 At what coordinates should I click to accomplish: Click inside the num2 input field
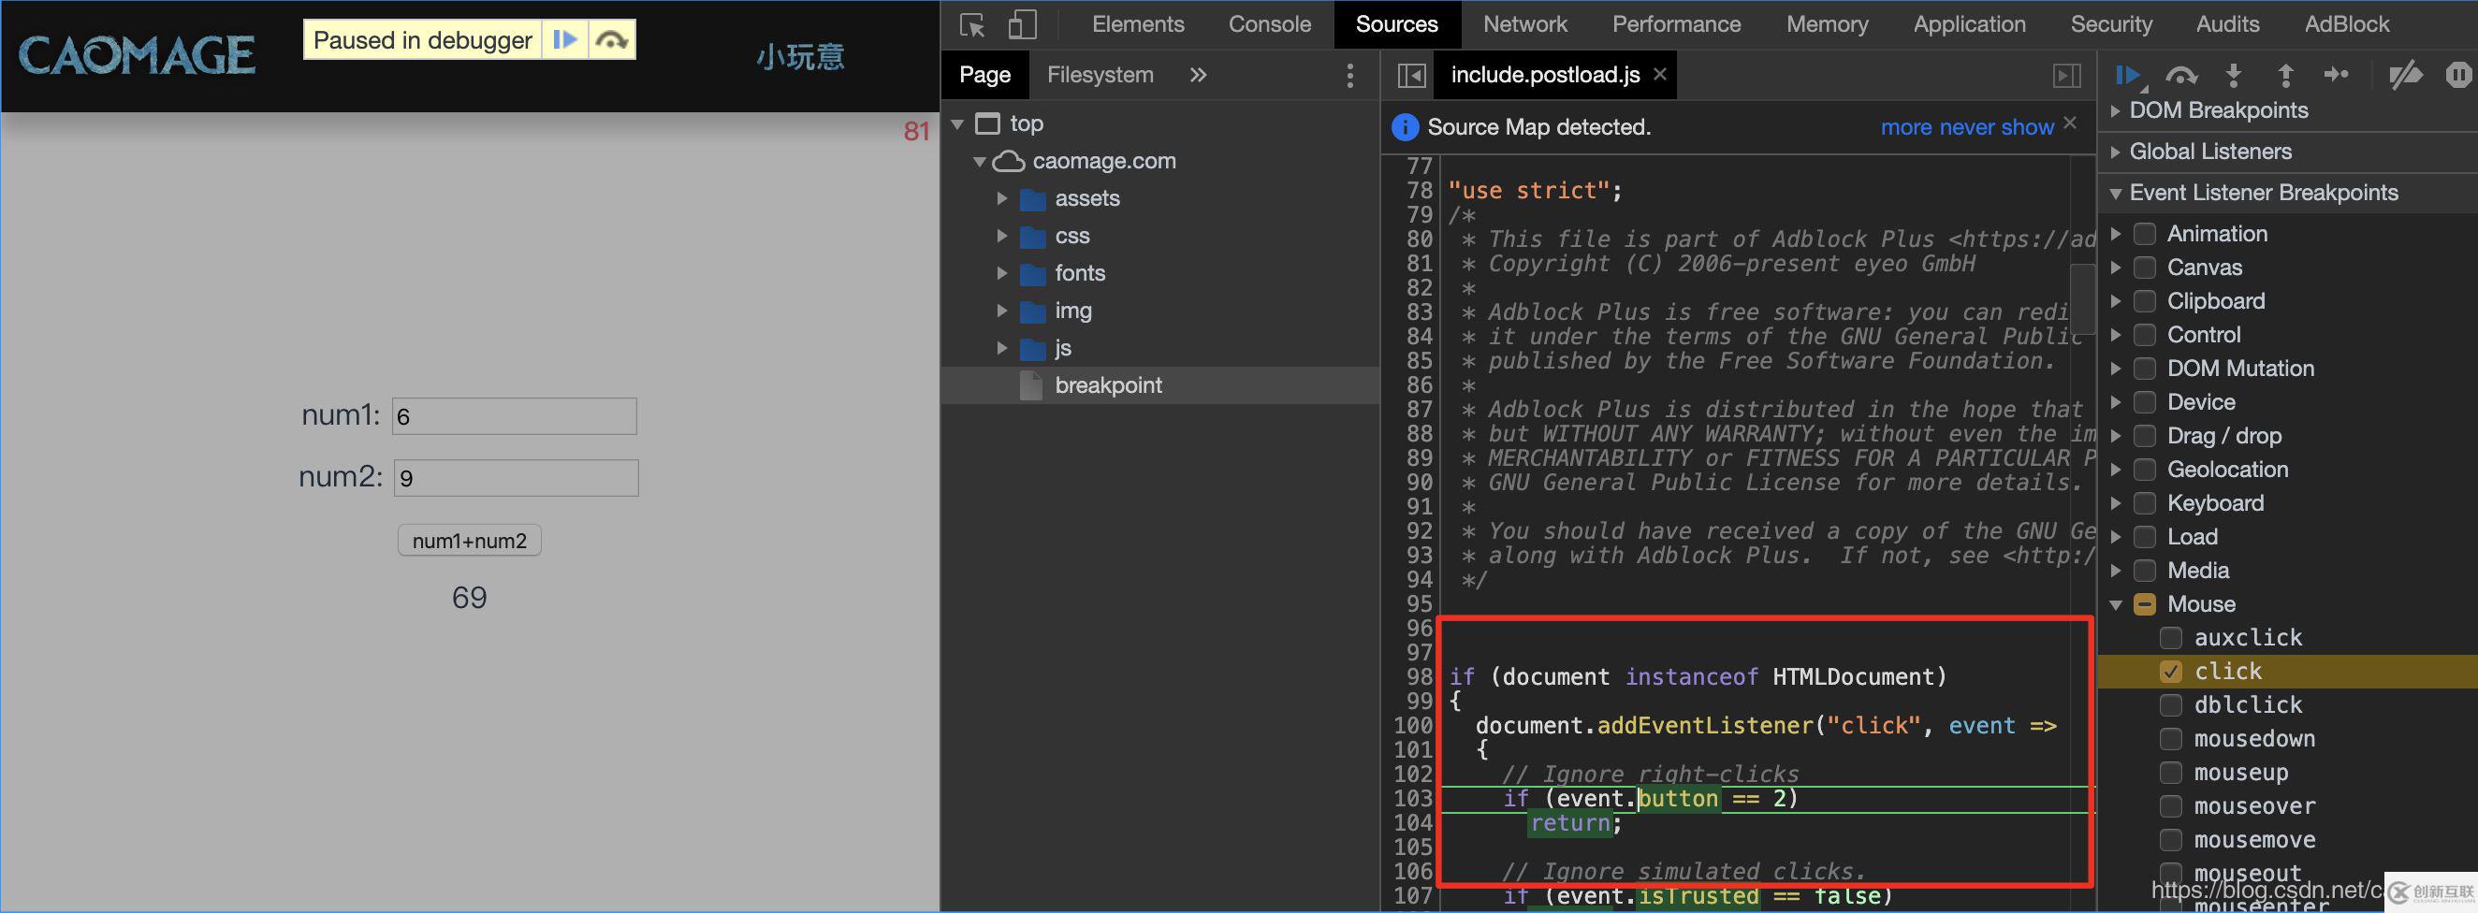tap(515, 477)
